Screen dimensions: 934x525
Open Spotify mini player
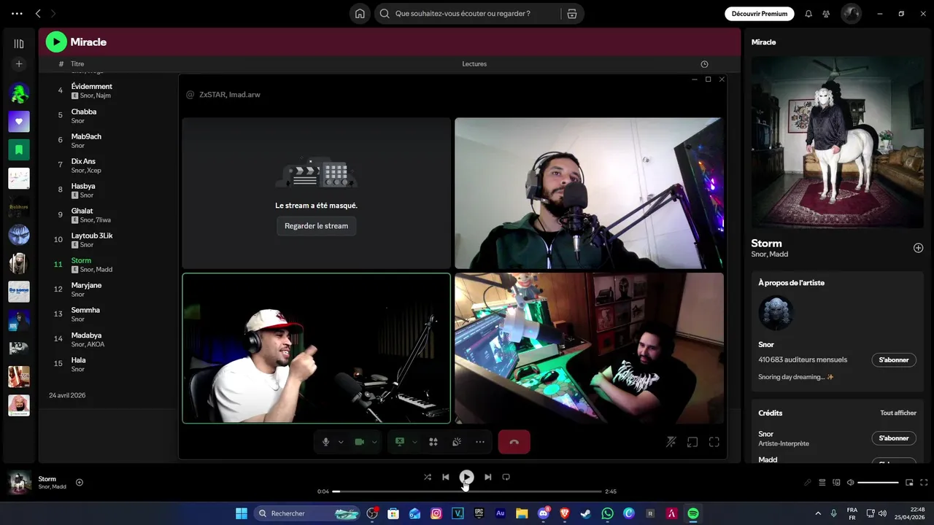(x=909, y=483)
